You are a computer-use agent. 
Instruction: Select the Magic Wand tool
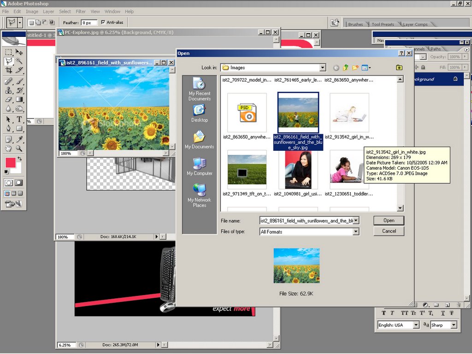pos(19,61)
